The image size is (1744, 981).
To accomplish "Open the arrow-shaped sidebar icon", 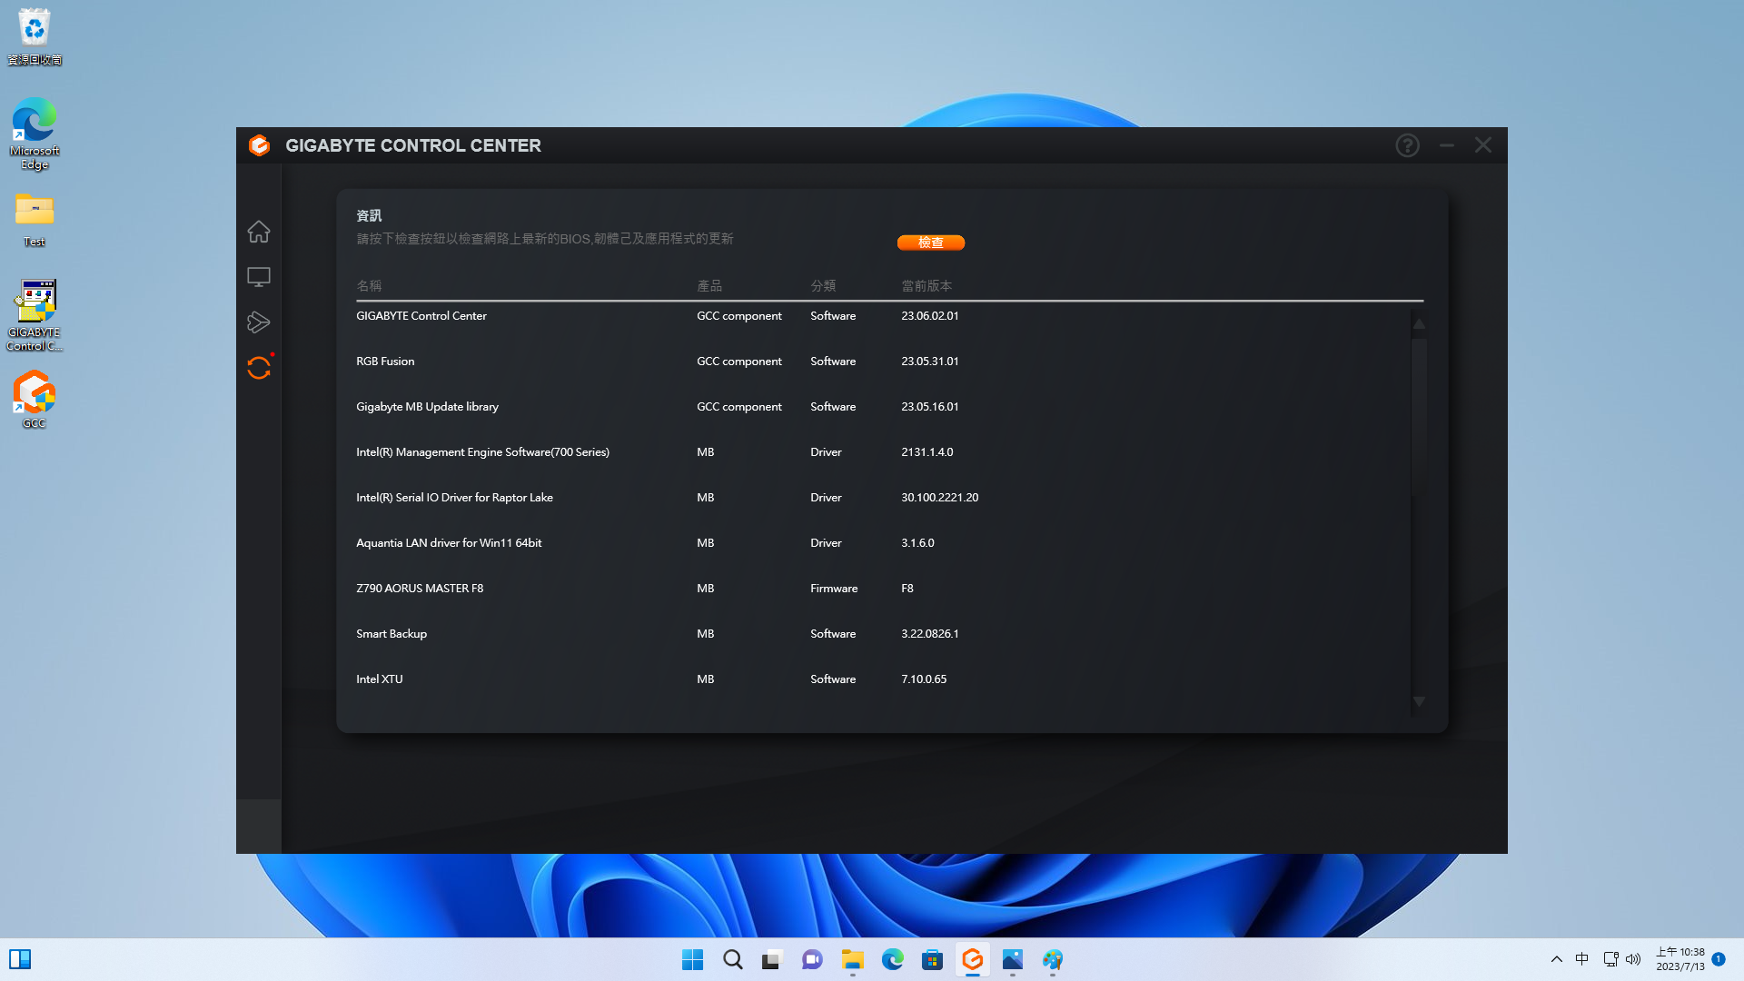I will pos(259,322).
